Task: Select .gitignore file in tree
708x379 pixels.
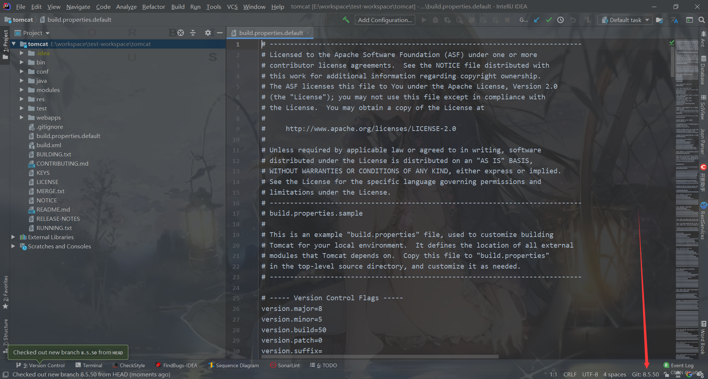Action: [x=49, y=127]
